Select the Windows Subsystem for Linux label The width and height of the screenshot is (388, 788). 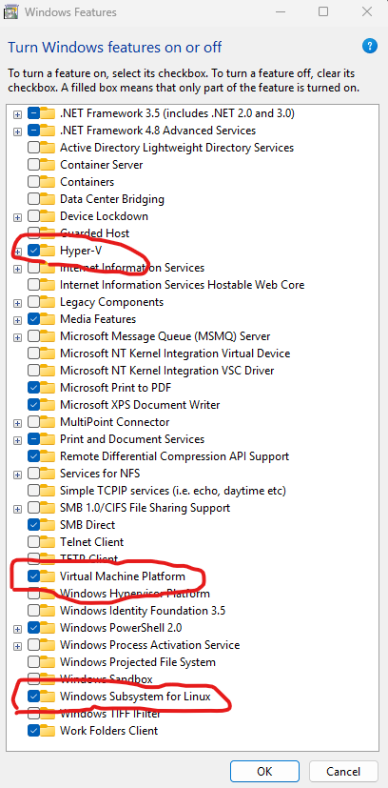(x=135, y=696)
